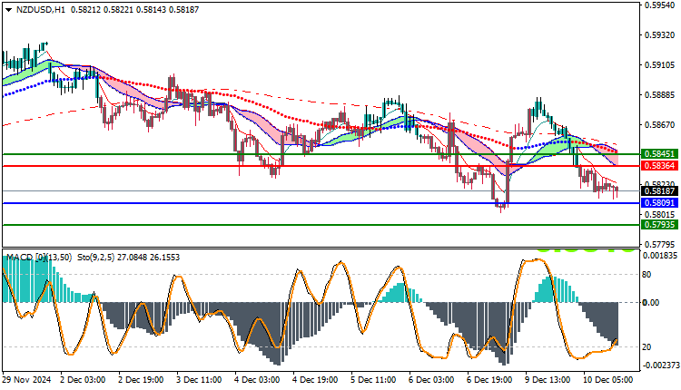Click the Stochastic signal value 26.1553 readout
Image resolution: width=681 pixels, height=390 pixels.
(x=165, y=258)
